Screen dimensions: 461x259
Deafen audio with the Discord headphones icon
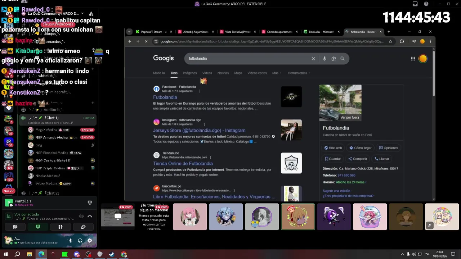80,241
